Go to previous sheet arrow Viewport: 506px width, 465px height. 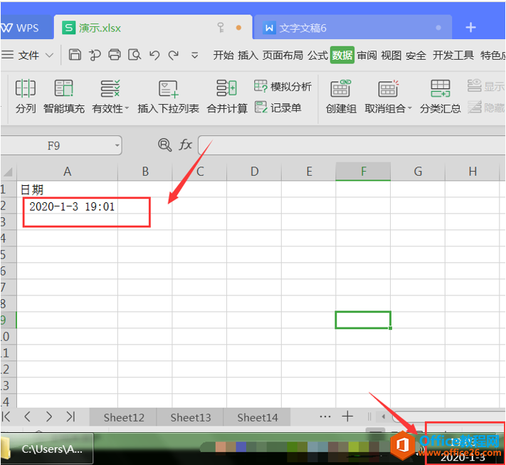pyautogui.click(x=28, y=417)
